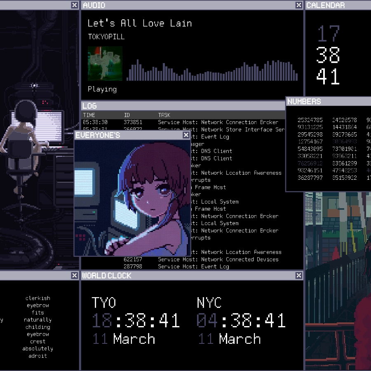Click the pixel art of girl at computer

(x=39, y=140)
